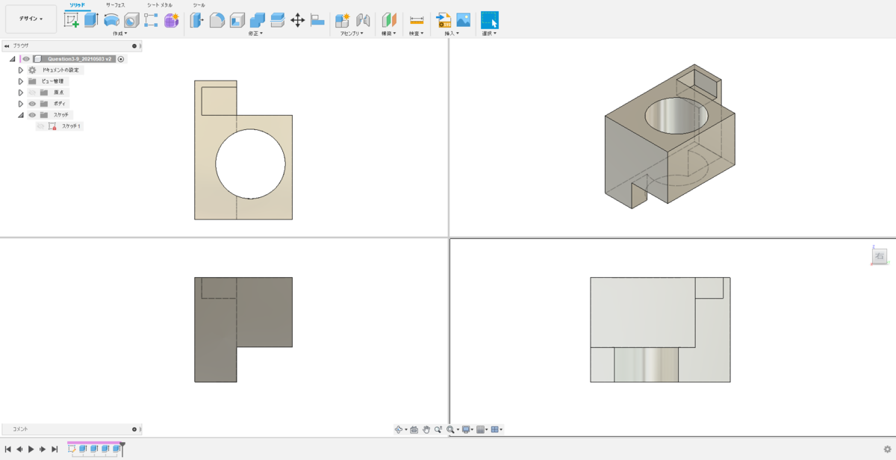Toggle visibility of root component Question3-9

pyautogui.click(x=25, y=59)
